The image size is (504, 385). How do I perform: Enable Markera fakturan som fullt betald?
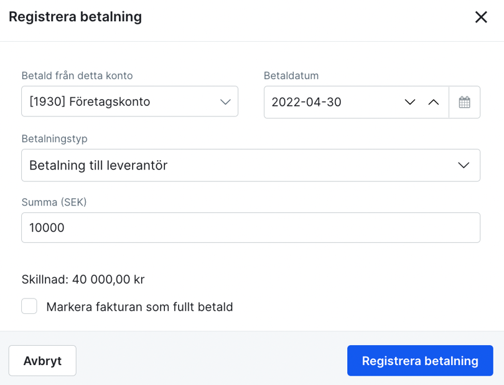pos(29,306)
